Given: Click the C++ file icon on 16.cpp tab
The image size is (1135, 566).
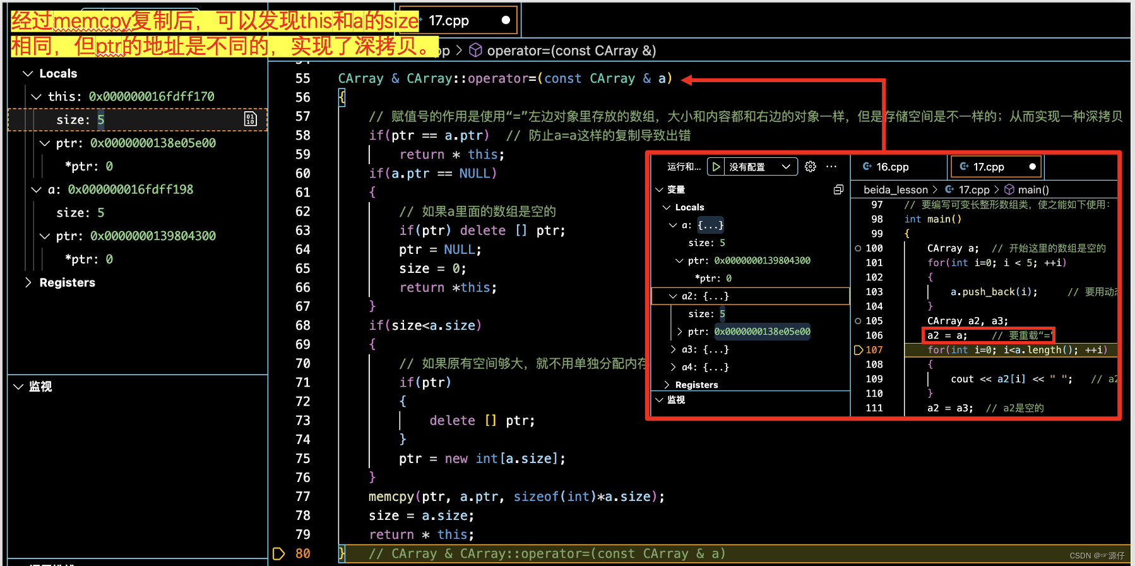Looking at the screenshot, I should (867, 167).
